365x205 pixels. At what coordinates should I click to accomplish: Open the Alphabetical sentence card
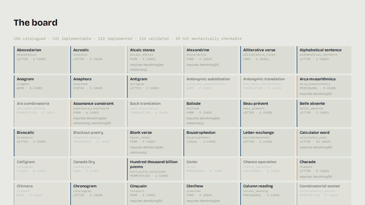[324, 60]
